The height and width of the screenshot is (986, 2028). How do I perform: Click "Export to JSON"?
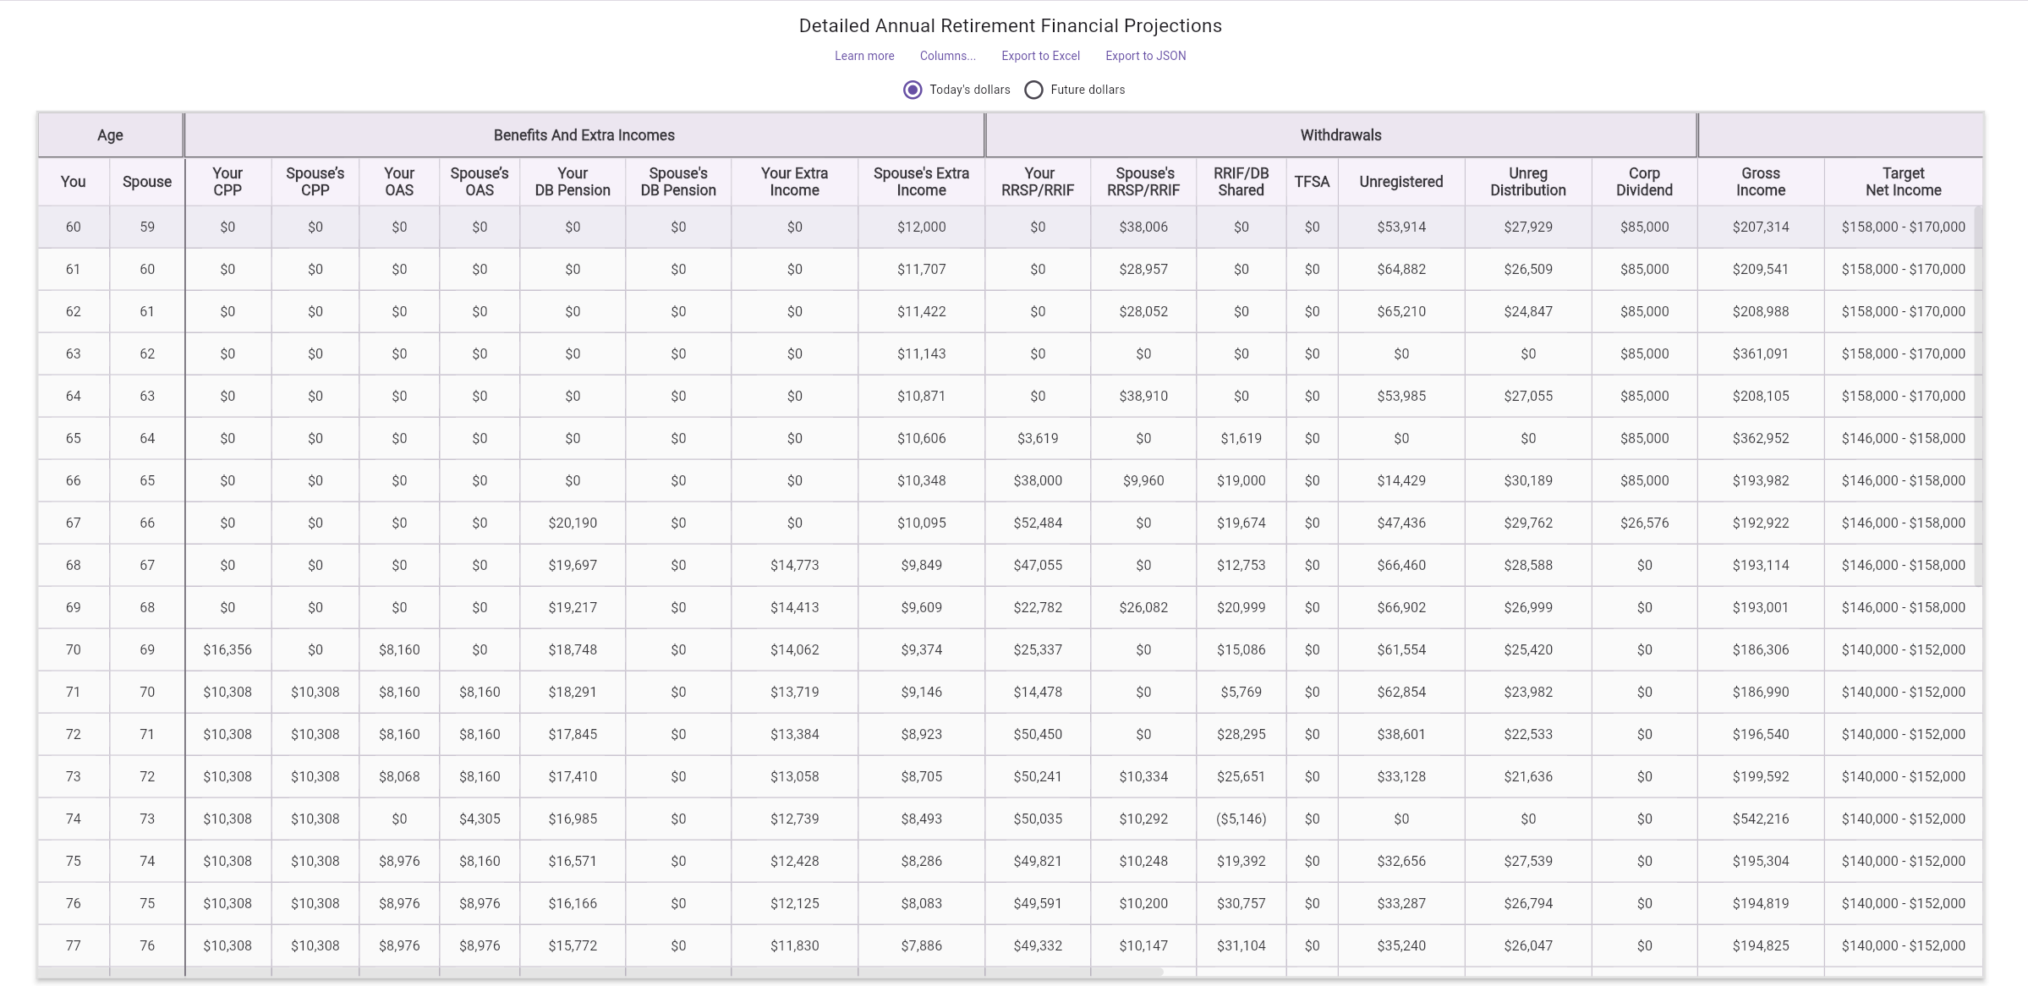click(x=1145, y=56)
